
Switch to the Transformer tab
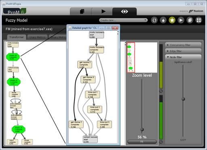click(17, 37)
